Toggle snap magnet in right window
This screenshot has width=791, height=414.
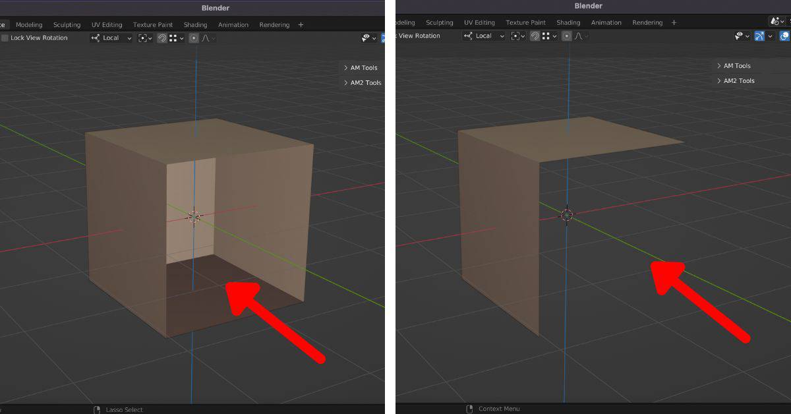pyautogui.click(x=535, y=36)
